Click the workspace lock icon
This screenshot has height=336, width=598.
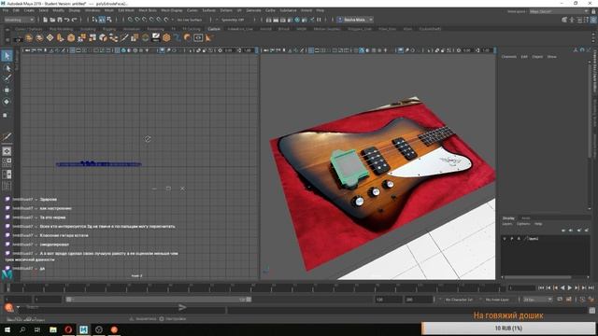pyautogui.click(x=593, y=11)
